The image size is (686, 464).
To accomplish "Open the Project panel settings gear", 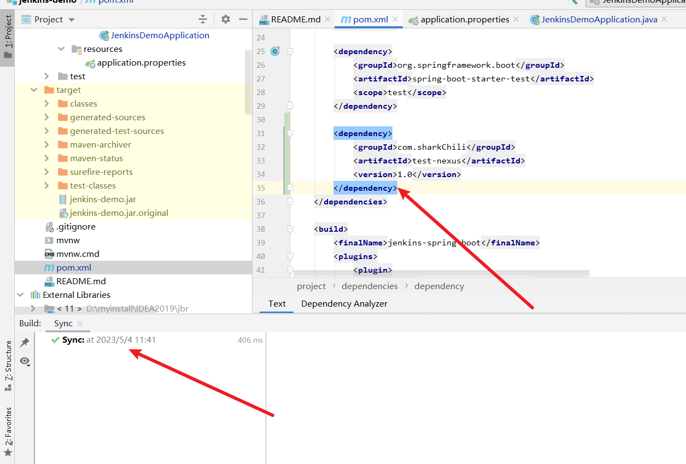I will click(x=226, y=20).
